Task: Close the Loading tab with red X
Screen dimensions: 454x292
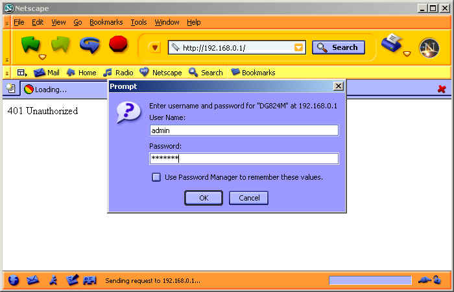Action: (442, 89)
